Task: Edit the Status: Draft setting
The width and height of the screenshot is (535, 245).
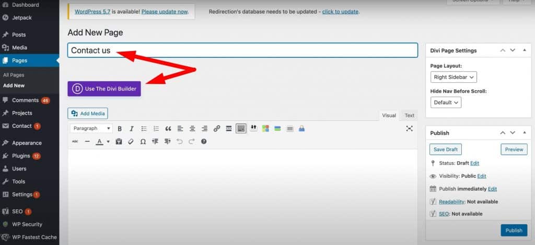Action: tap(474, 163)
